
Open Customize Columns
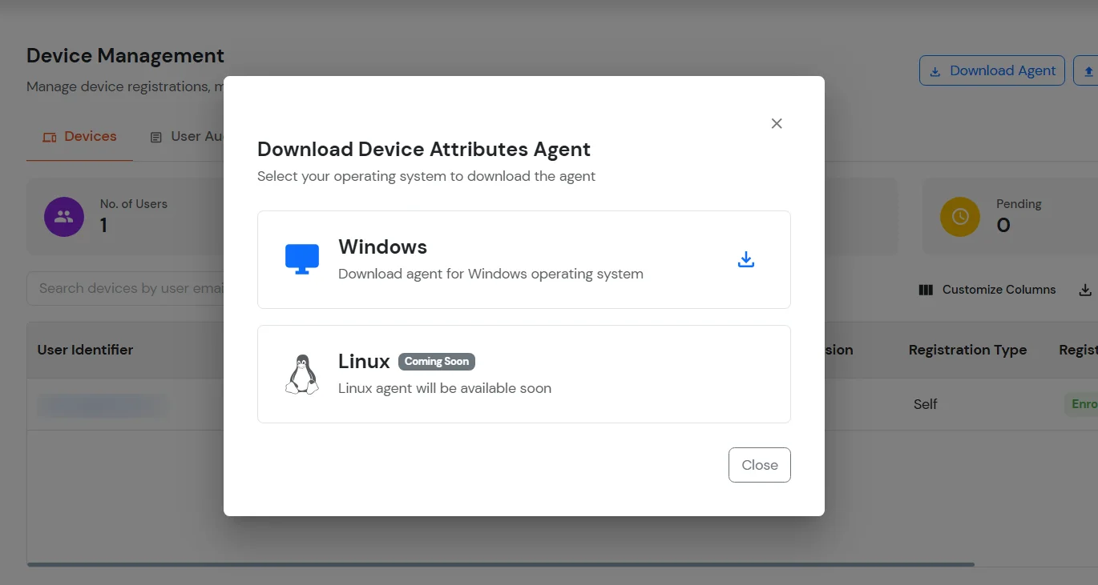[x=987, y=290]
